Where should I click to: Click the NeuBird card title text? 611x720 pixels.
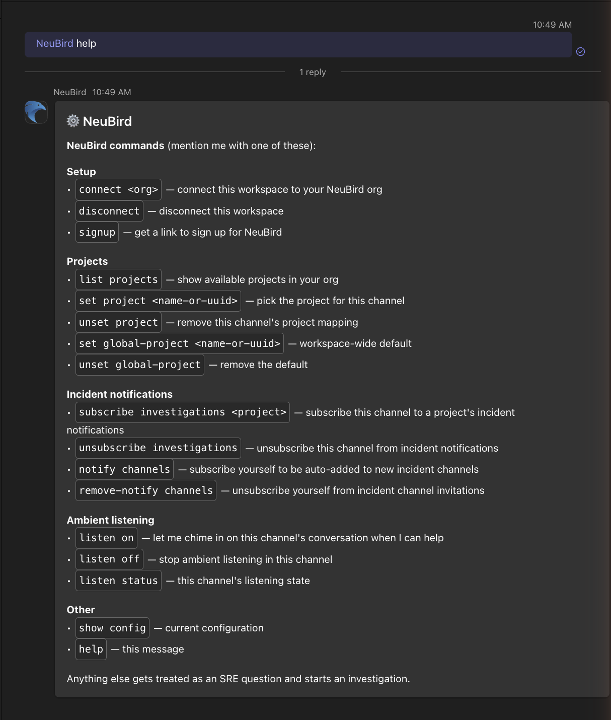[x=107, y=121]
